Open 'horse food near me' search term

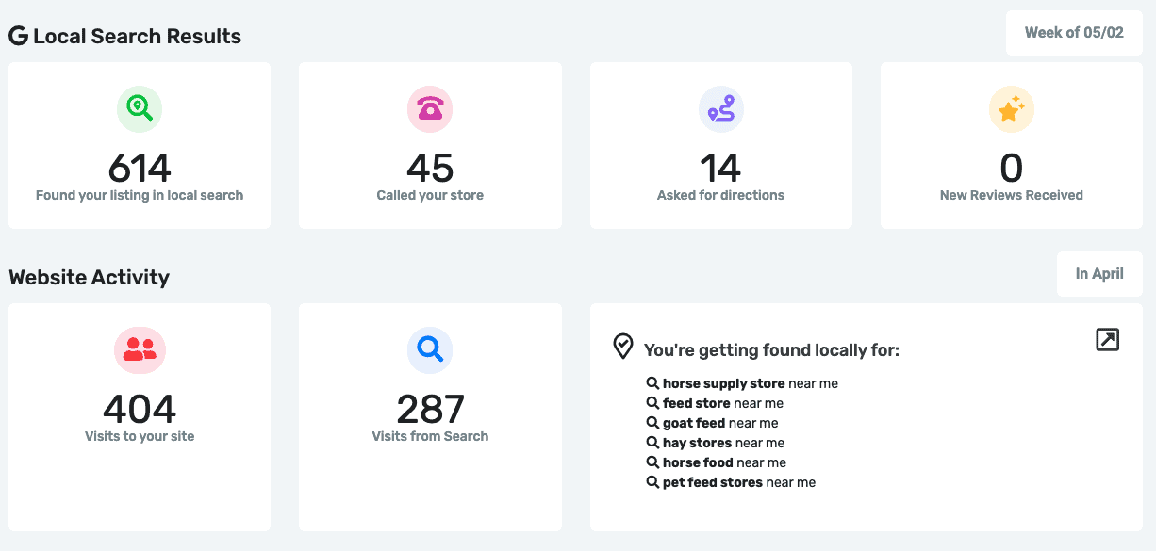723,462
